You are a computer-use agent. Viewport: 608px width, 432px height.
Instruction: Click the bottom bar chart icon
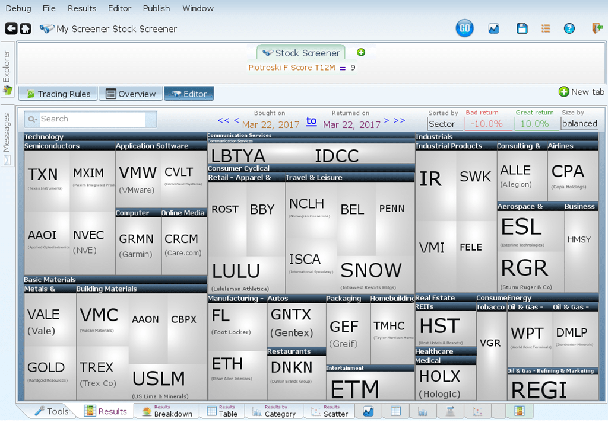(x=423, y=411)
